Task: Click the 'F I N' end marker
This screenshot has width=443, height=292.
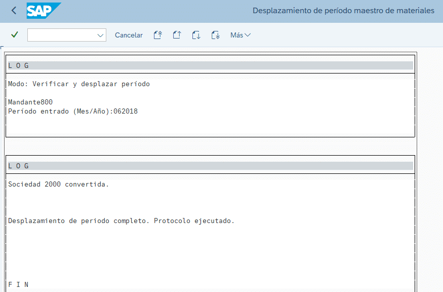Action: coord(18,284)
